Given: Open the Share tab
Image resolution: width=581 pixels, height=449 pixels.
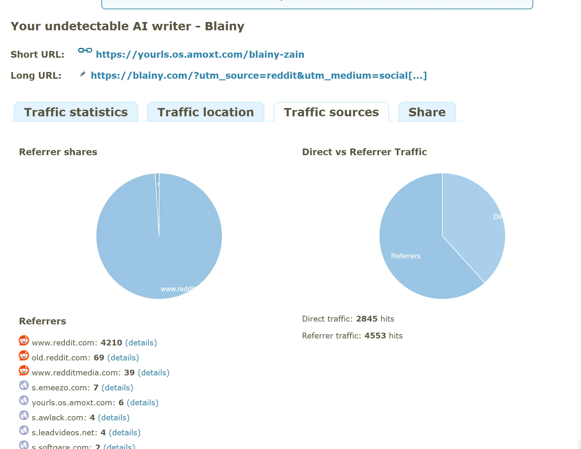Looking at the screenshot, I should click(427, 112).
